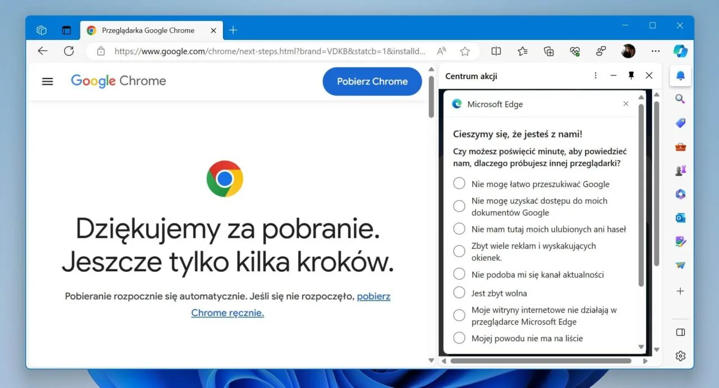Add page to favorites with the star icon
Image resolution: width=719 pixels, height=388 pixels.
465,51
